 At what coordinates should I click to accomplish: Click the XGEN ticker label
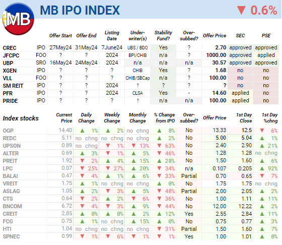pos(10,71)
